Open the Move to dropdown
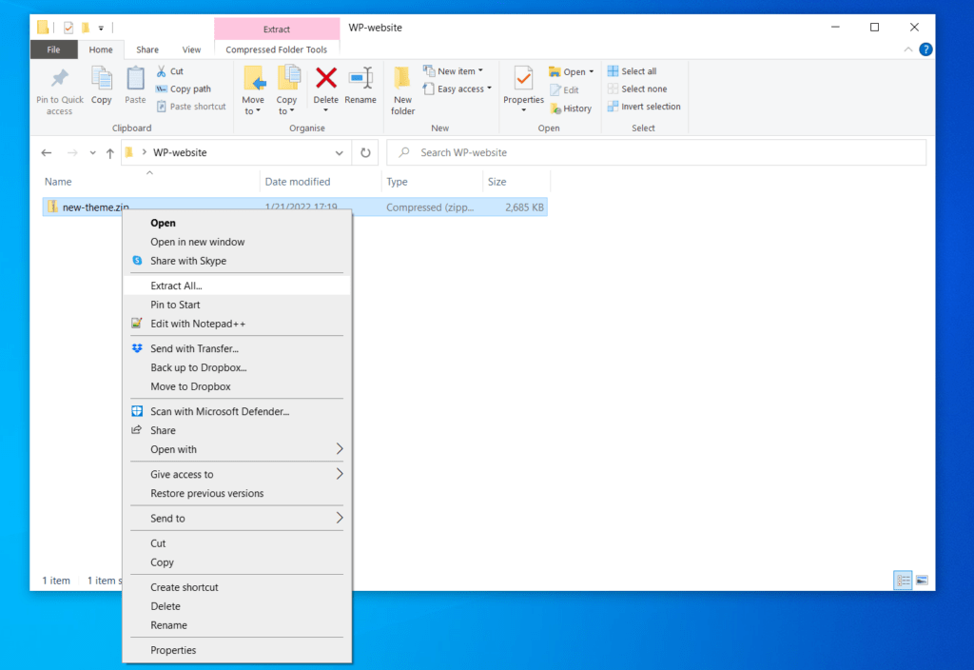 pos(252,90)
